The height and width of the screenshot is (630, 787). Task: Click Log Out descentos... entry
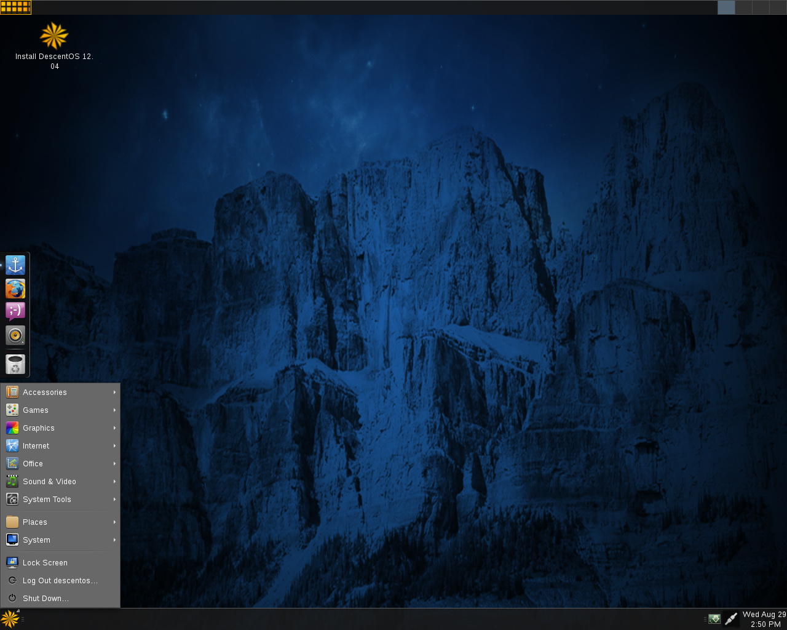[60, 581]
